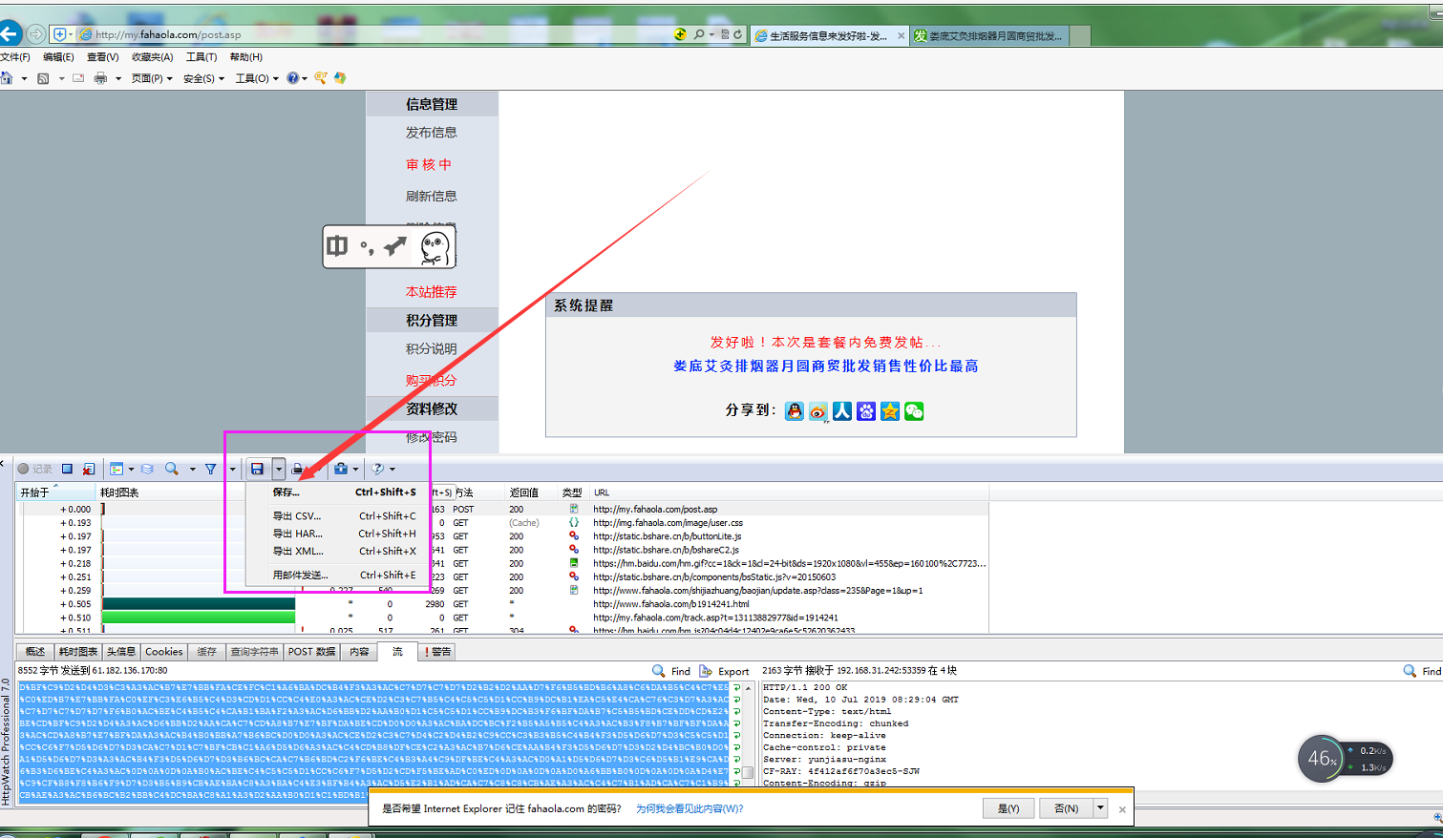The height and width of the screenshot is (838, 1443).
Task: Select the Filter funnel icon
Action: click(211, 469)
